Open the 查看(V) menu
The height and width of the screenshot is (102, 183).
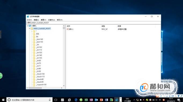pos(43,20)
